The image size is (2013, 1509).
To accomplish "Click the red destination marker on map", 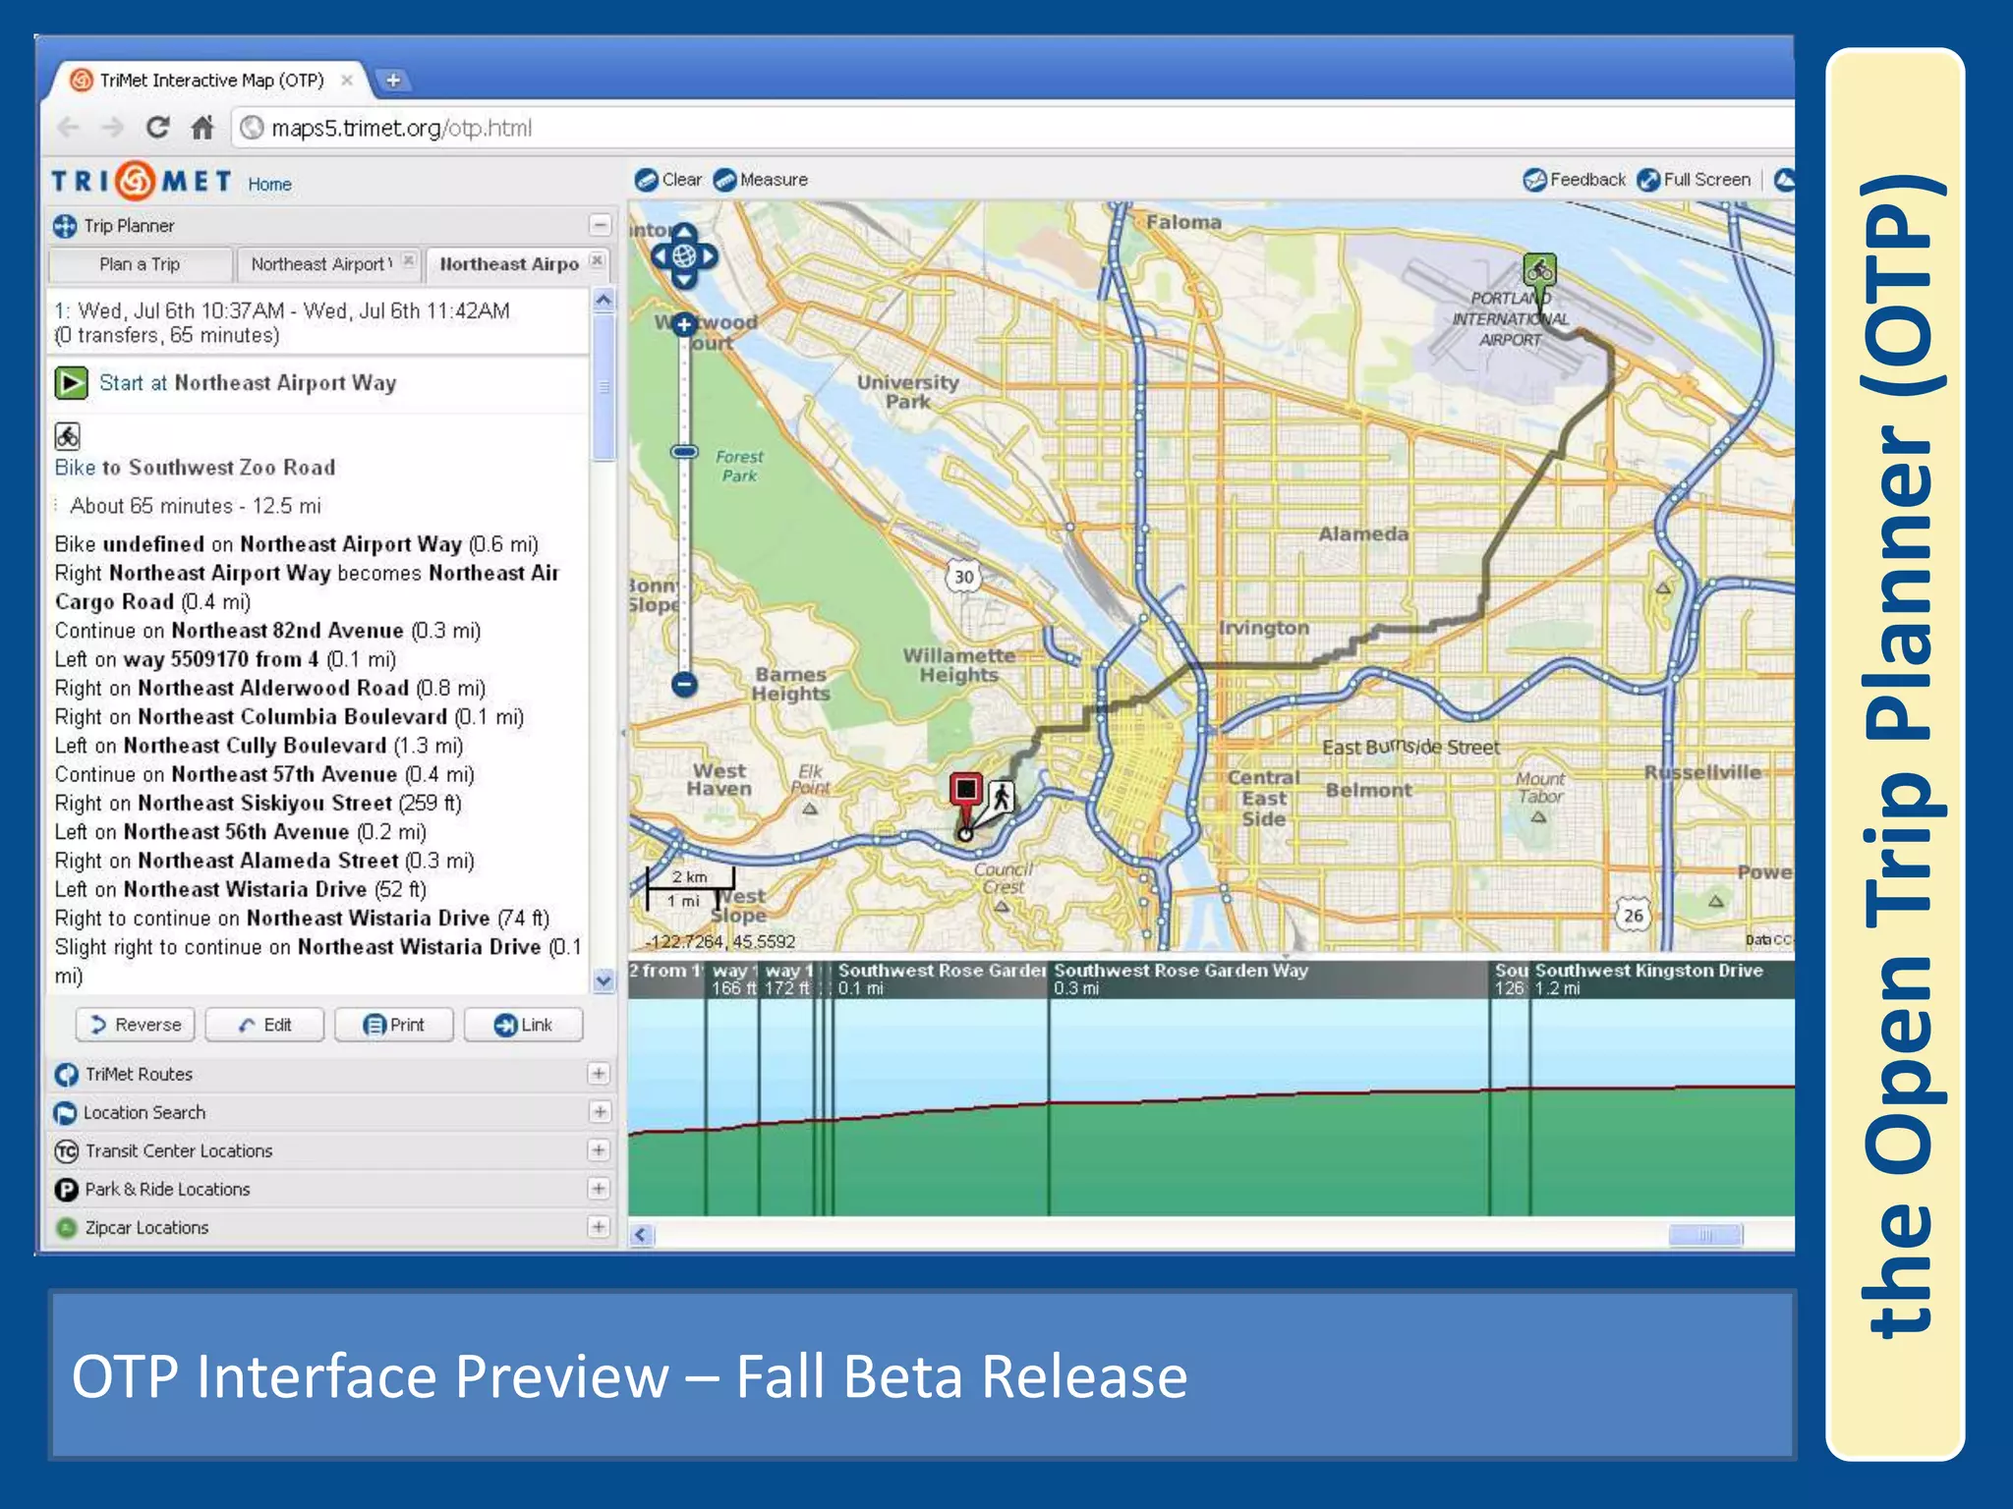I will point(966,790).
